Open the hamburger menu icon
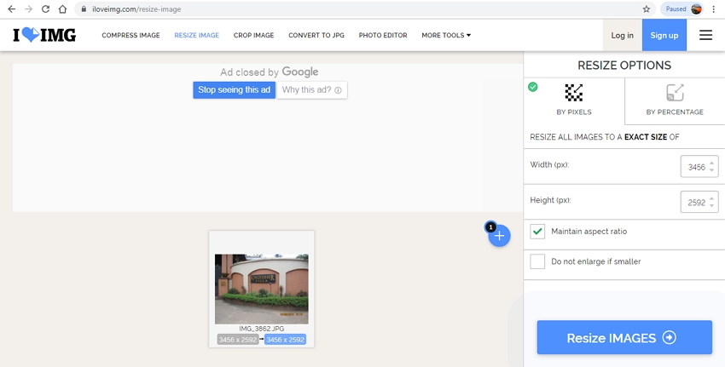The width and height of the screenshot is (725, 367). (x=705, y=35)
